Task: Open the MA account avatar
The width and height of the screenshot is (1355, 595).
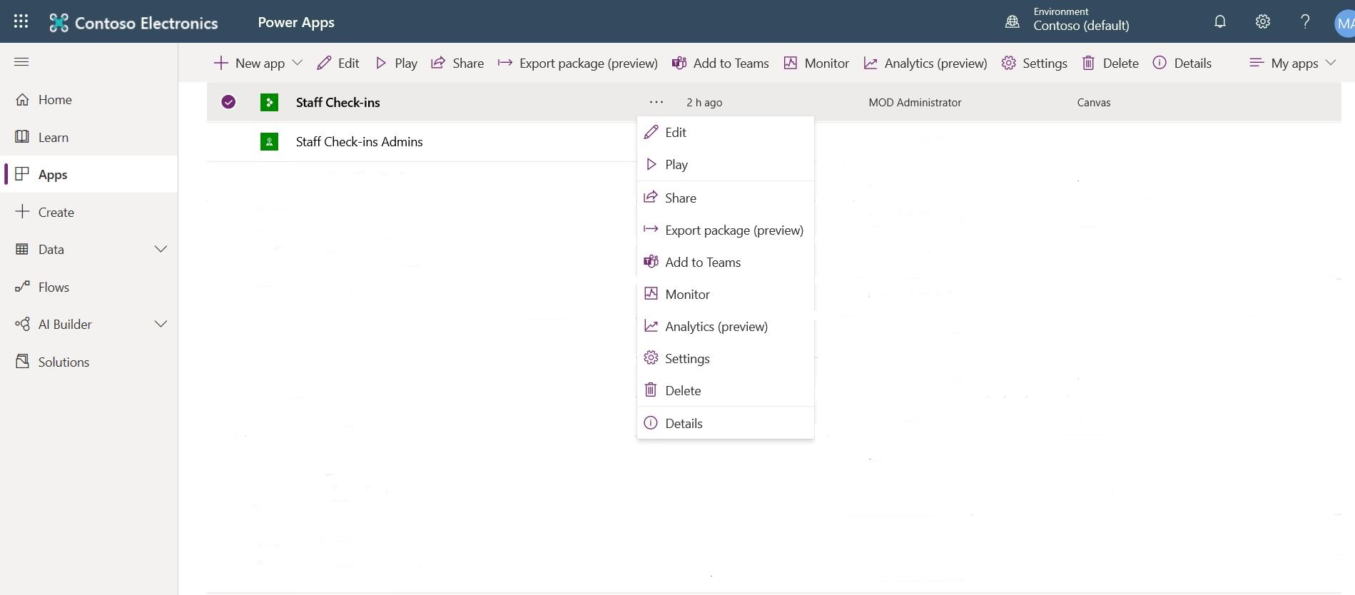Action: [1344, 23]
